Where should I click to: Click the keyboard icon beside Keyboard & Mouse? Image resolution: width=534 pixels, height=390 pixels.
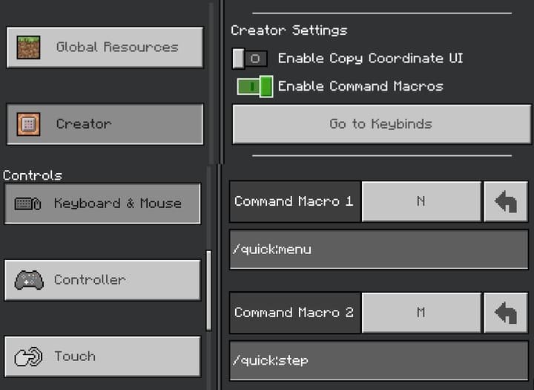pos(28,204)
